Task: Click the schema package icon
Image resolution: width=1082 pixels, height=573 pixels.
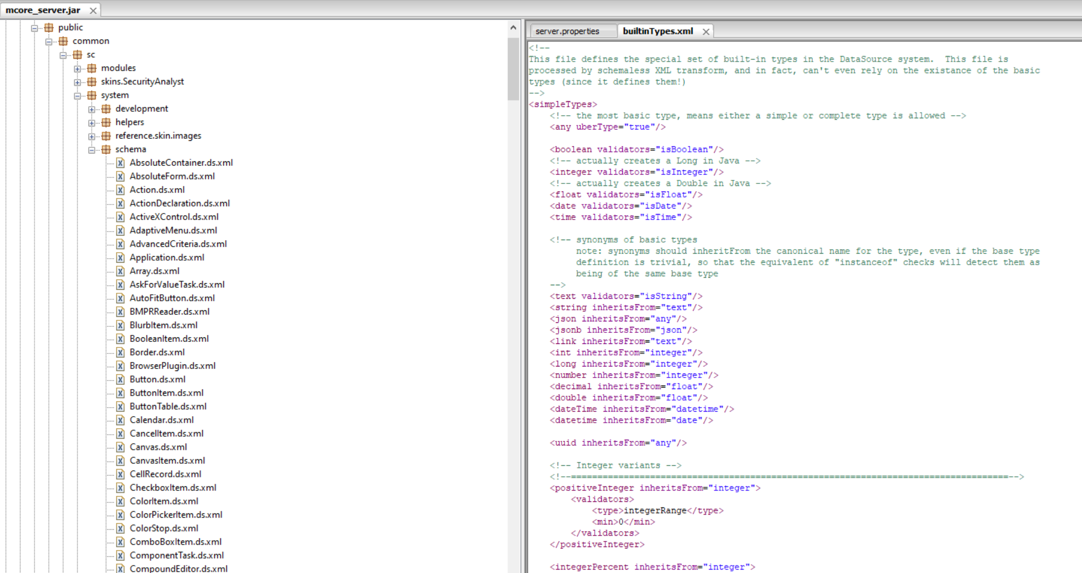Action: pos(106,149)
